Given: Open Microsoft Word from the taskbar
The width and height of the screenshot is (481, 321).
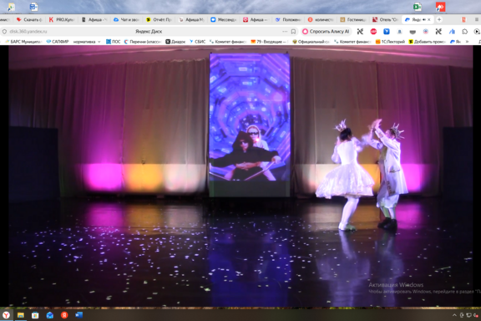Looking at the screenshot, I should coord(78,315).
